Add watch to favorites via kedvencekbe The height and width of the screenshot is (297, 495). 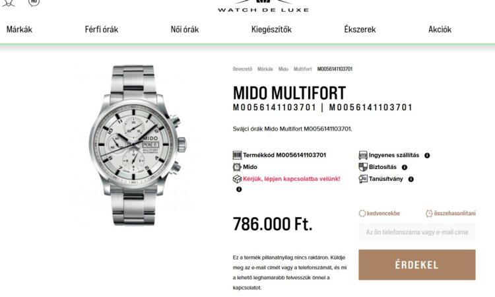click(x=379, y=213)
